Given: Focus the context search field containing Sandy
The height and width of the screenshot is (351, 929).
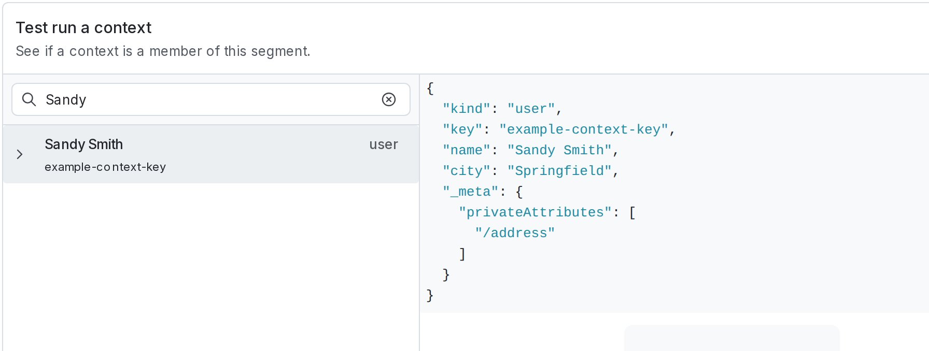Looking at the screenshot, I should [211, 99].
